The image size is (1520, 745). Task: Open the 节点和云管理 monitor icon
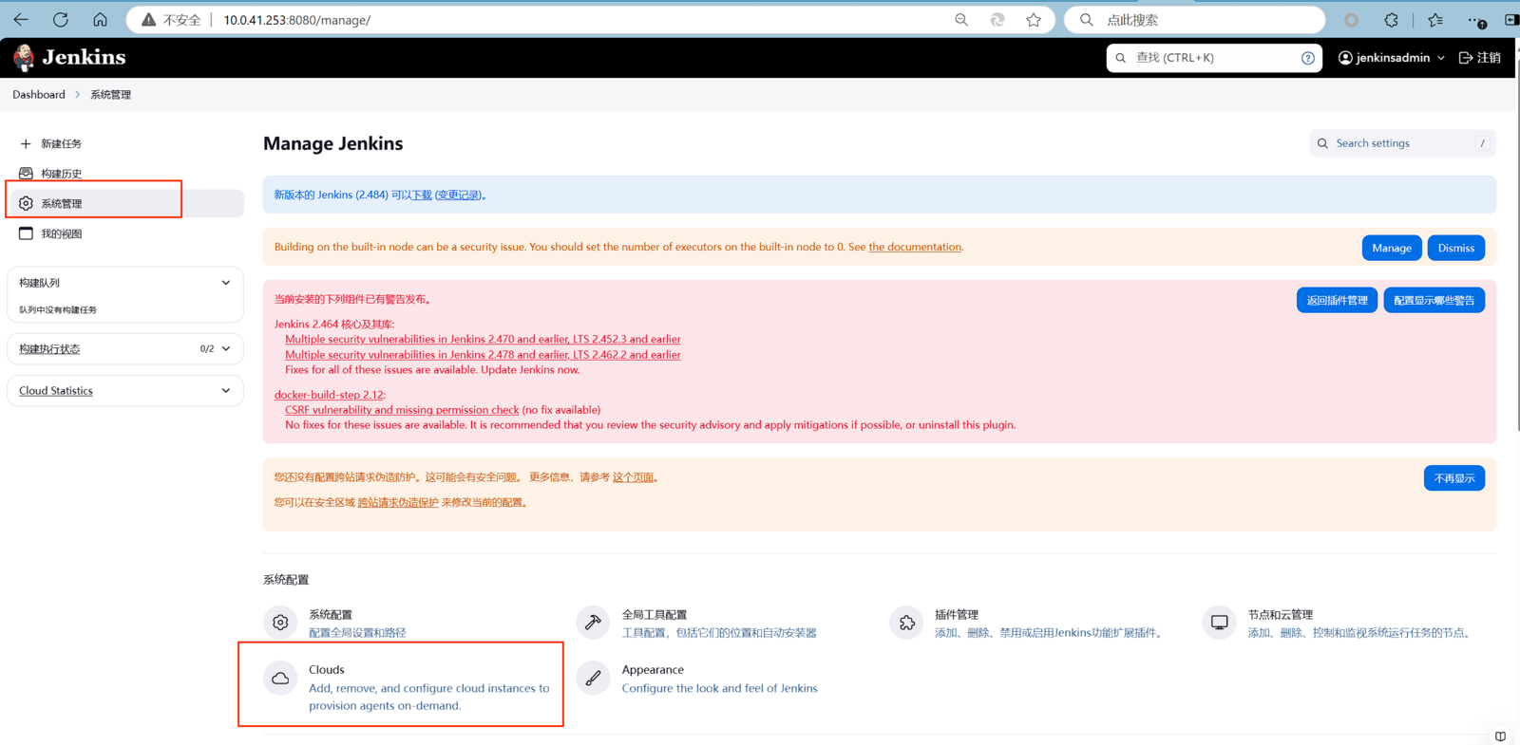[1219, 623]
